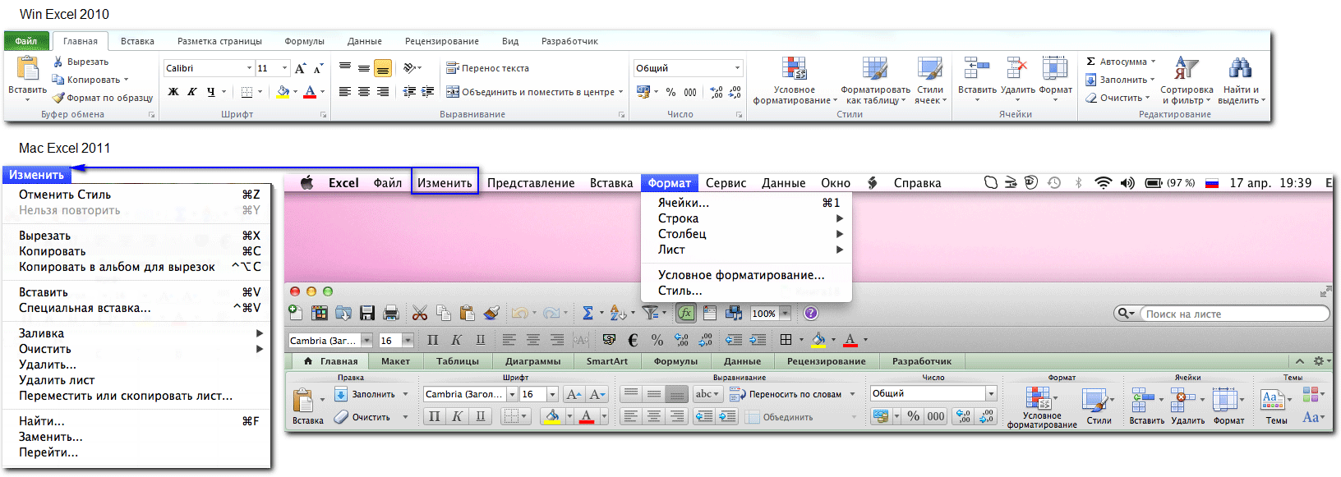
Task: Click Очистить in Win Excel Редактирование group
Action: pos(1117,98)
